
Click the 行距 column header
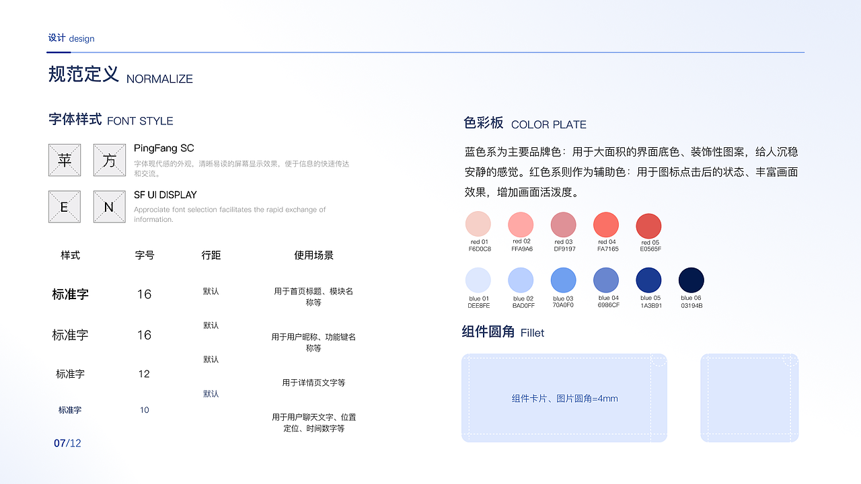[211, 255]
